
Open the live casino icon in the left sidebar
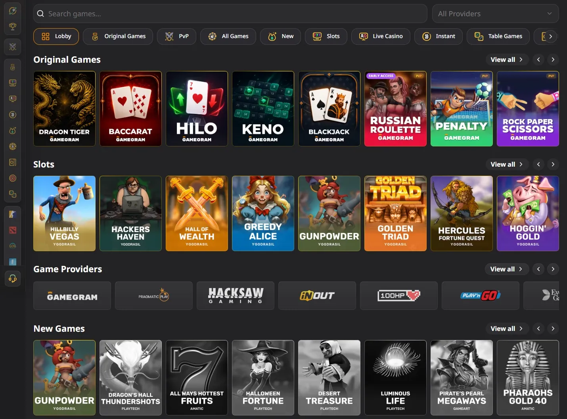click(x=13, y=98)
